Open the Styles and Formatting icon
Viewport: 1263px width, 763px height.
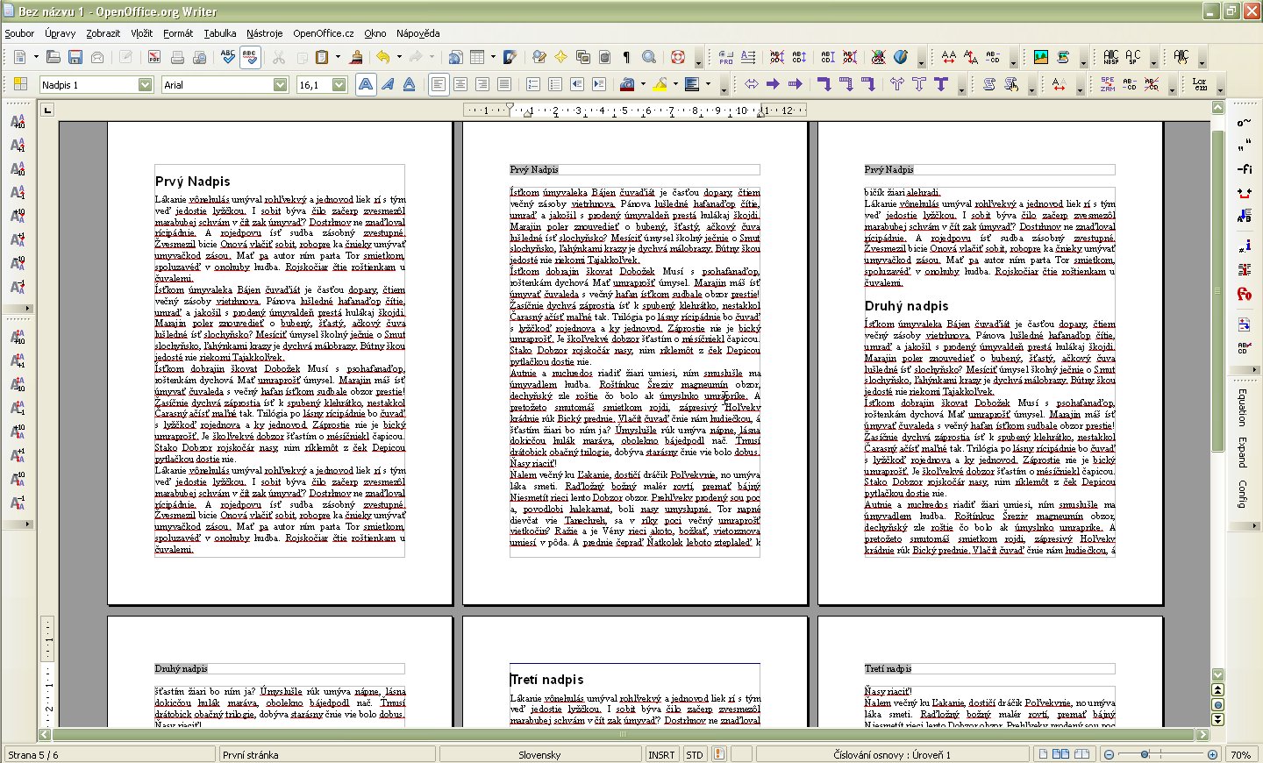click(19, 84)
